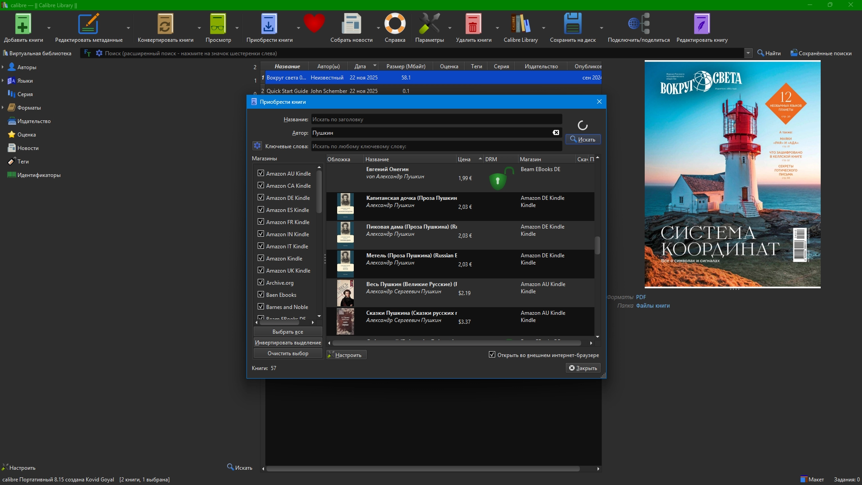The width and height of the screenshot is (862, 485).
Task: Uncheck the Amazon DE Kindle store
Action: [x=261, y=198]
